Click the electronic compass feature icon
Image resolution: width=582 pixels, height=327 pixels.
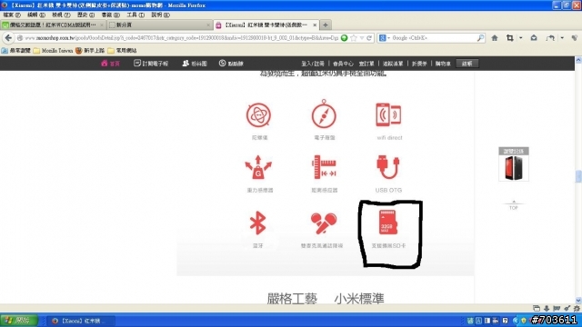[x=324, y=114]
